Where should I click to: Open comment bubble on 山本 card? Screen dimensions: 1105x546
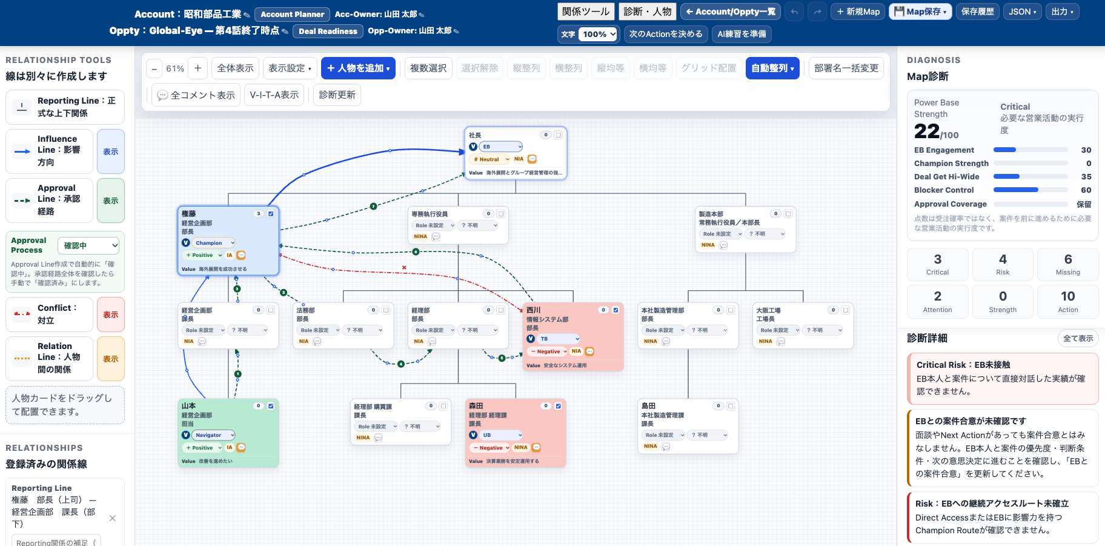pos(241,447)
